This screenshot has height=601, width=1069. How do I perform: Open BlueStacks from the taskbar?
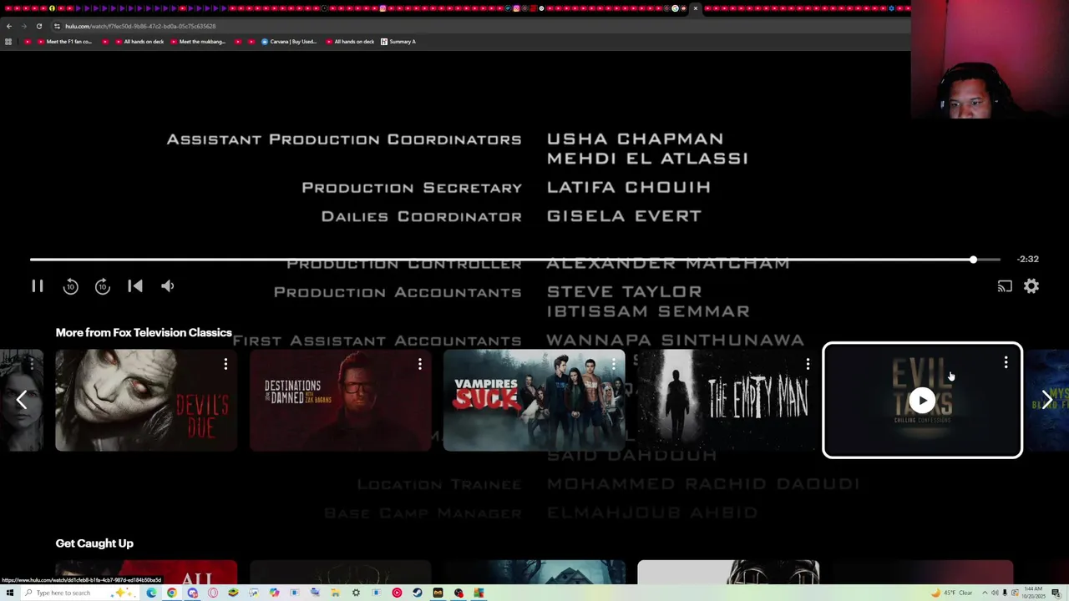coord(233,593)
